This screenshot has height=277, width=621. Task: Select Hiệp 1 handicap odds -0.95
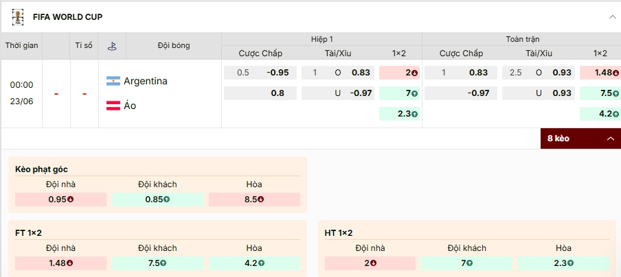pos(260,73)
